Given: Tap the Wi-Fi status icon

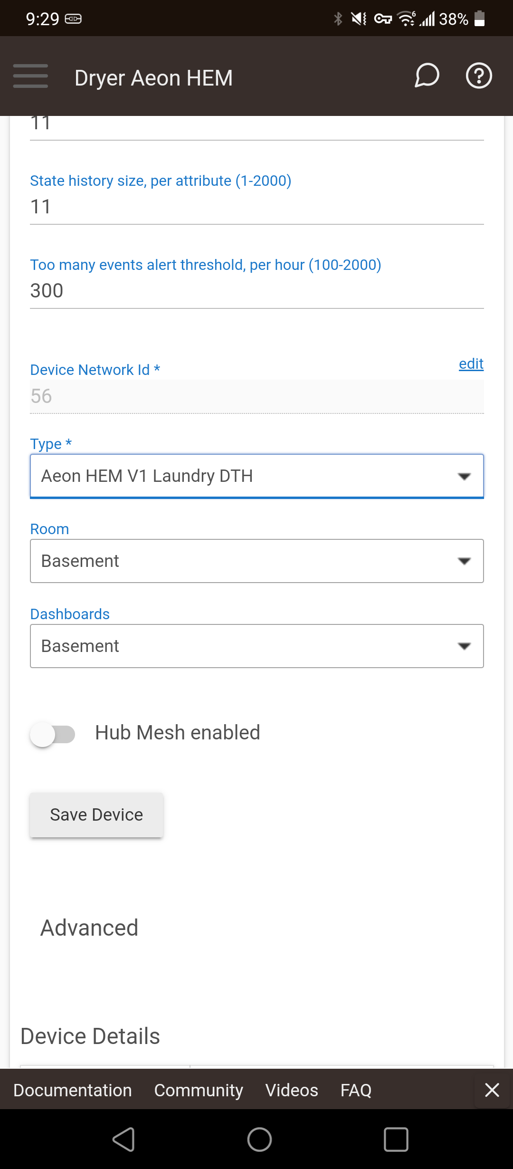Looking at the screenshot, I should [406, 19].
